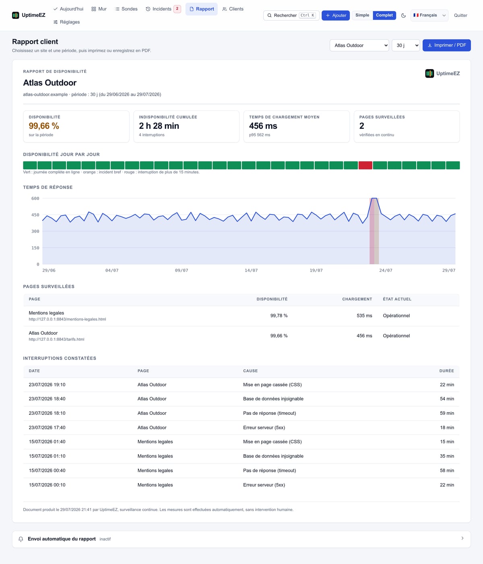Click the Mentions legales page row

tap(241, 316)
